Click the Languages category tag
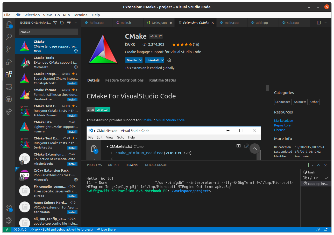This screenshot has height=235, width=334. coord(283,102)
